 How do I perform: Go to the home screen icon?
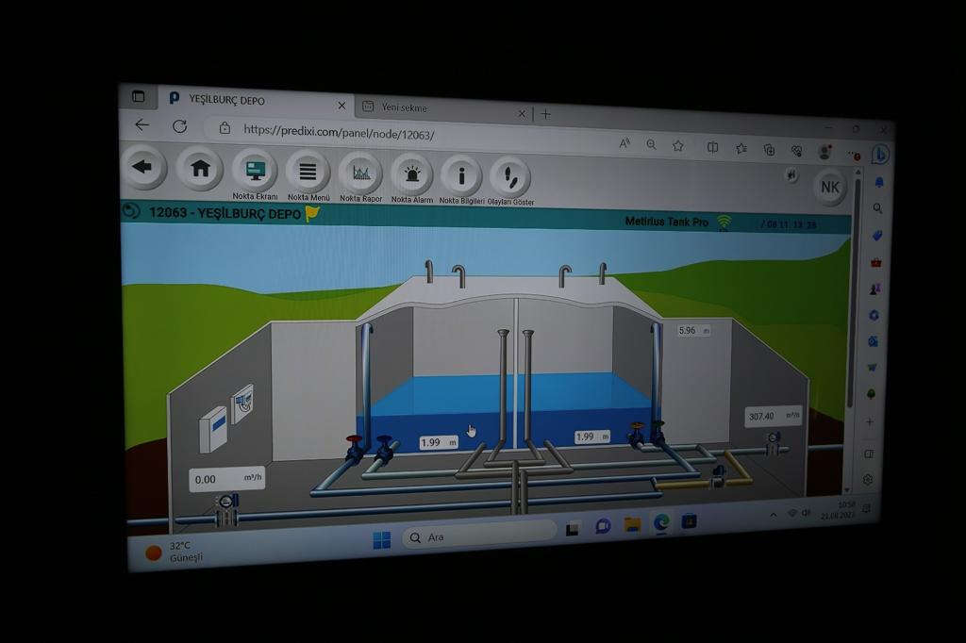point(200,170)
